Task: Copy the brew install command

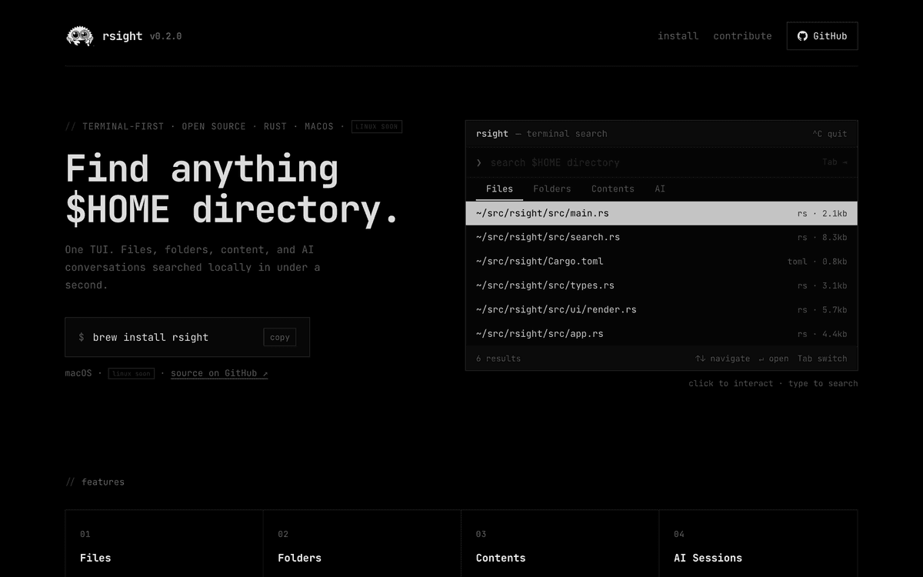Action: (280, 337)
